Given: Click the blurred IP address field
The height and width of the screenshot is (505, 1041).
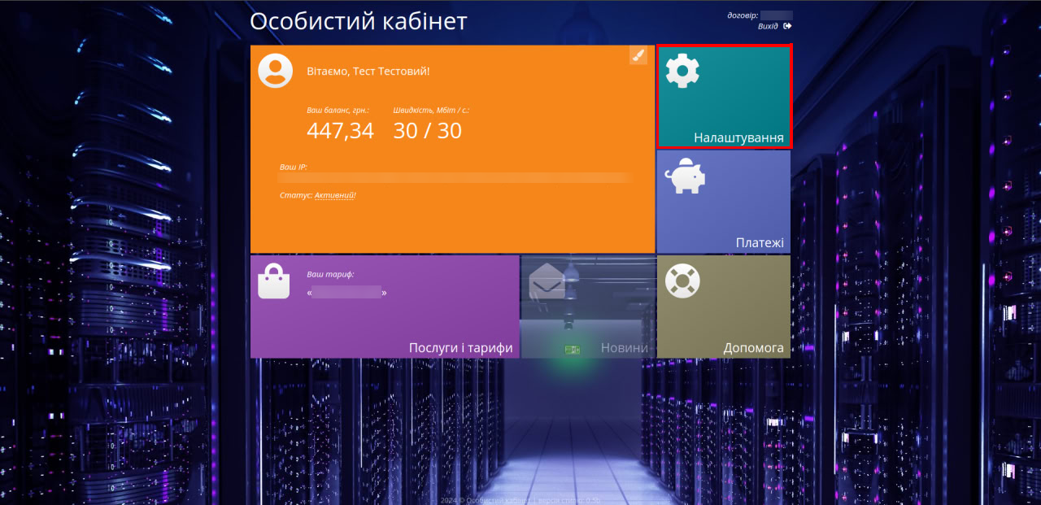Looking at the screenshot, I should click(x=455, y=177).
